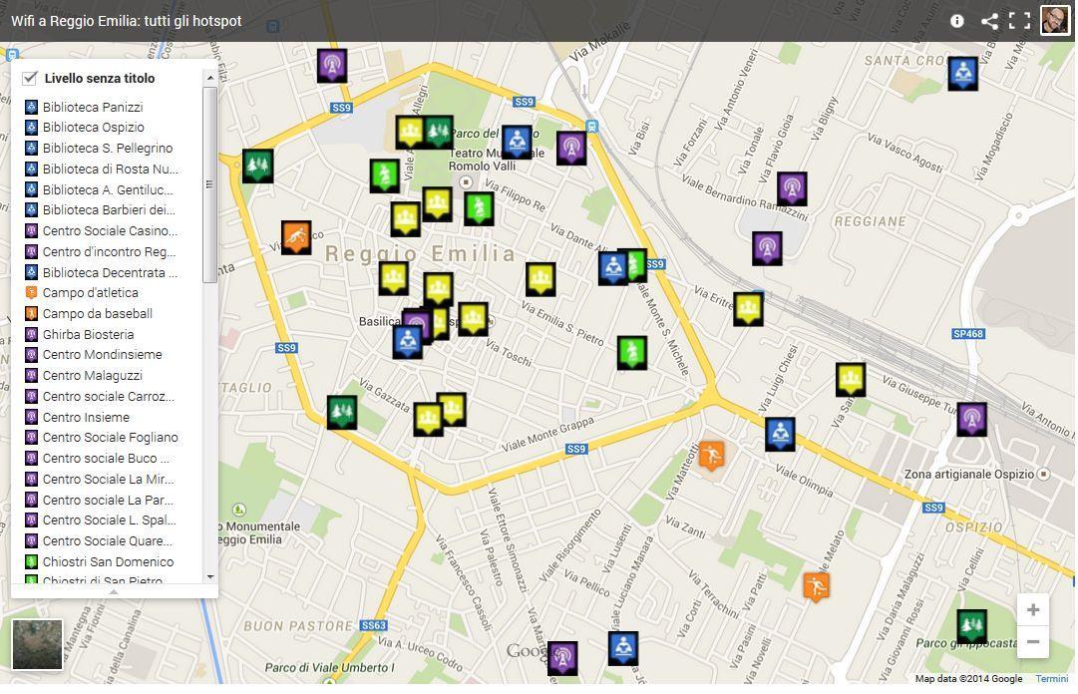The width and height of the screenshot is (1078, 694).
Task: Click antenna marker above the SS9 label
Action: point(332,65)
